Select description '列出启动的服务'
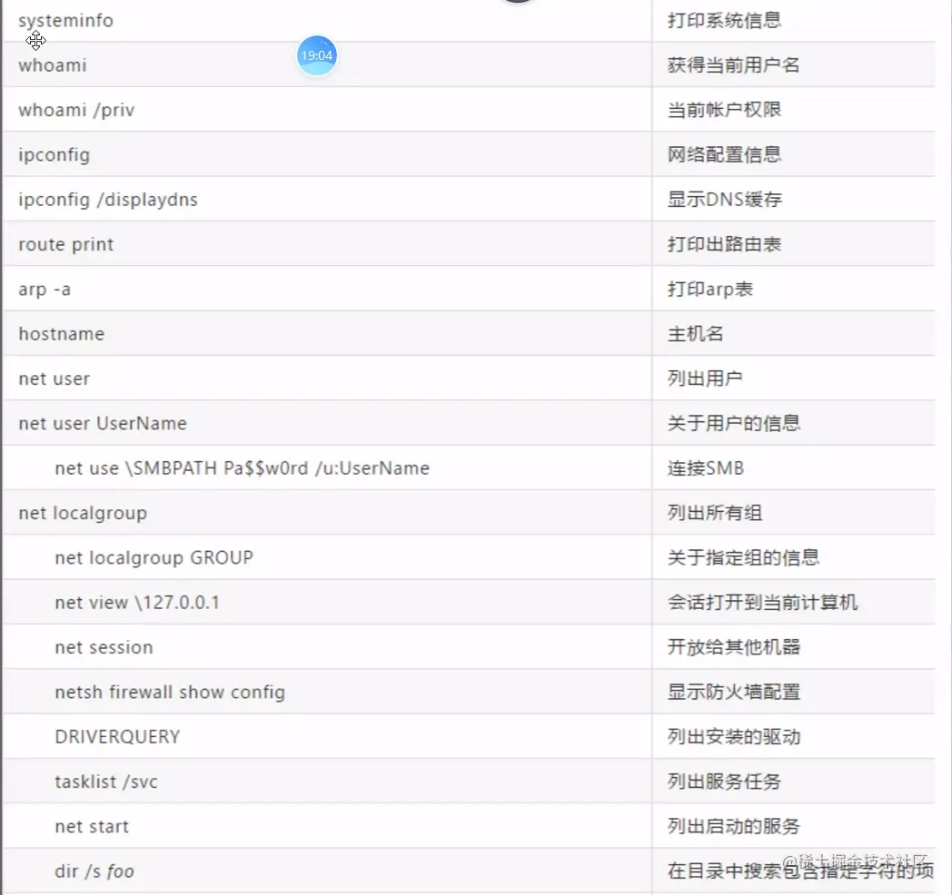The image size is (952, 895). tap(734, 826)
